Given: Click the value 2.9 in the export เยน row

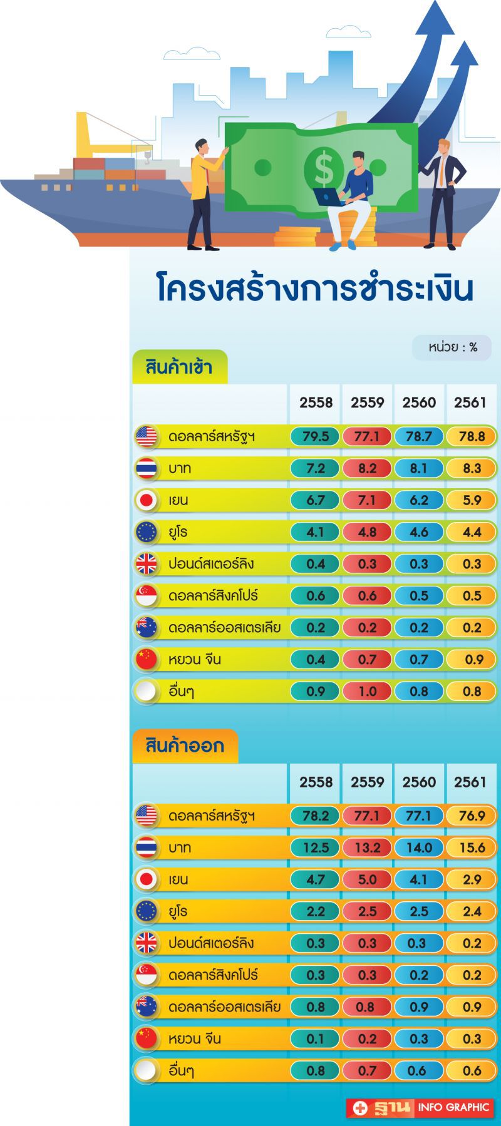Looking at the screenshot, I should tap(471, 879).
